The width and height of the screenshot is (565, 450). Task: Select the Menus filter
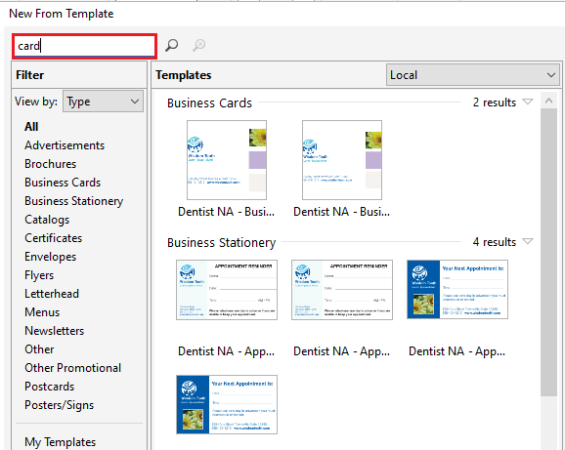(42, 312)
